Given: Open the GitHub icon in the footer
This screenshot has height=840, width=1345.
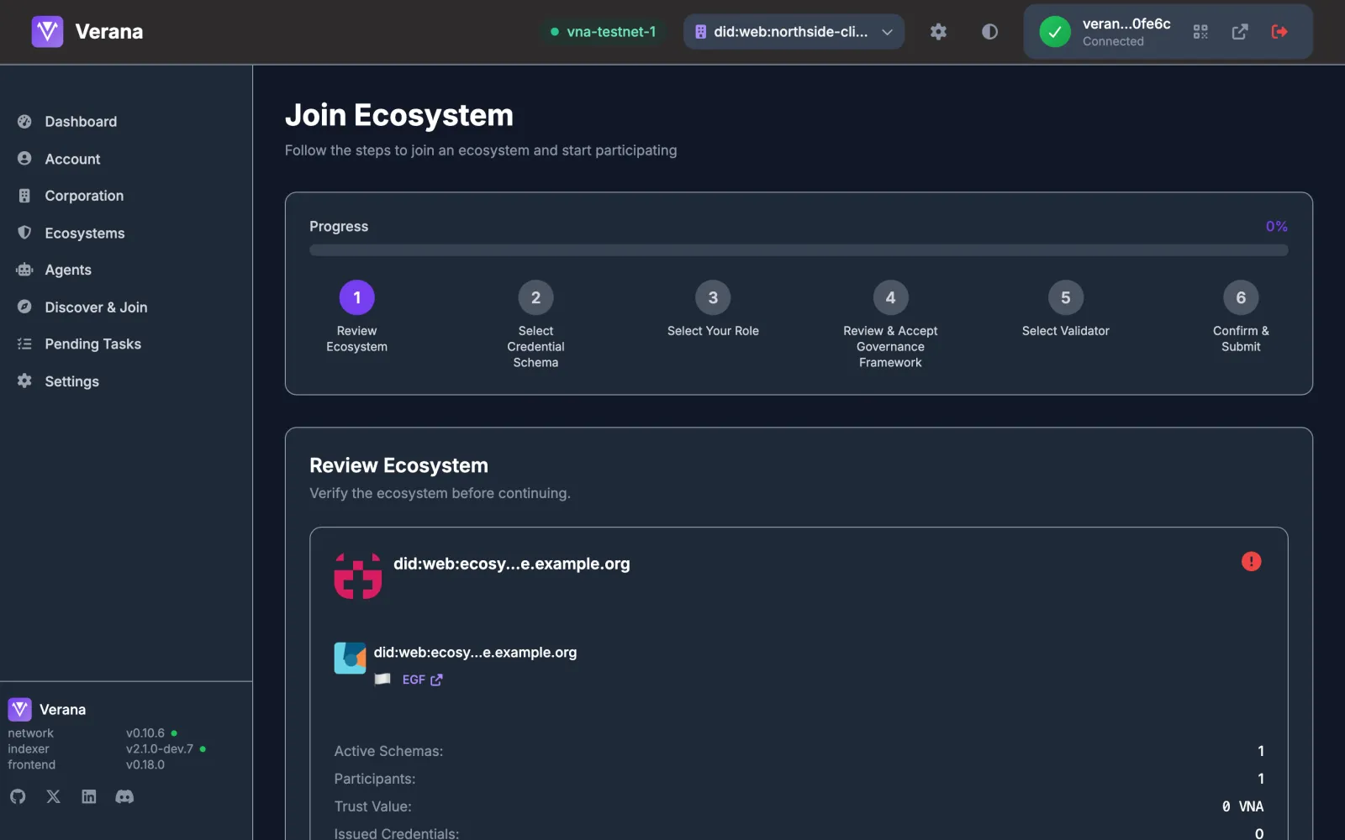Looking at the screenshot, I should 18,796.
